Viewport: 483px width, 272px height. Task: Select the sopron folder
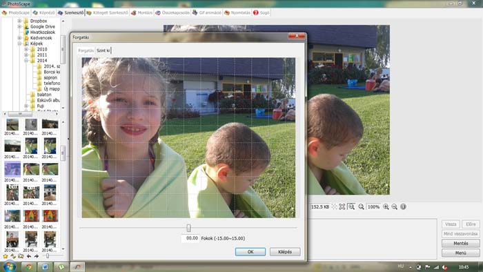pos(50,77)
